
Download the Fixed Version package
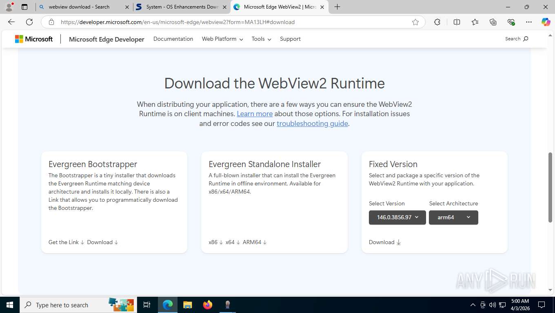[385, 242]
